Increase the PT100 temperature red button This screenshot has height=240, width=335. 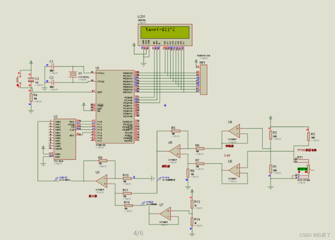(306, 172)
